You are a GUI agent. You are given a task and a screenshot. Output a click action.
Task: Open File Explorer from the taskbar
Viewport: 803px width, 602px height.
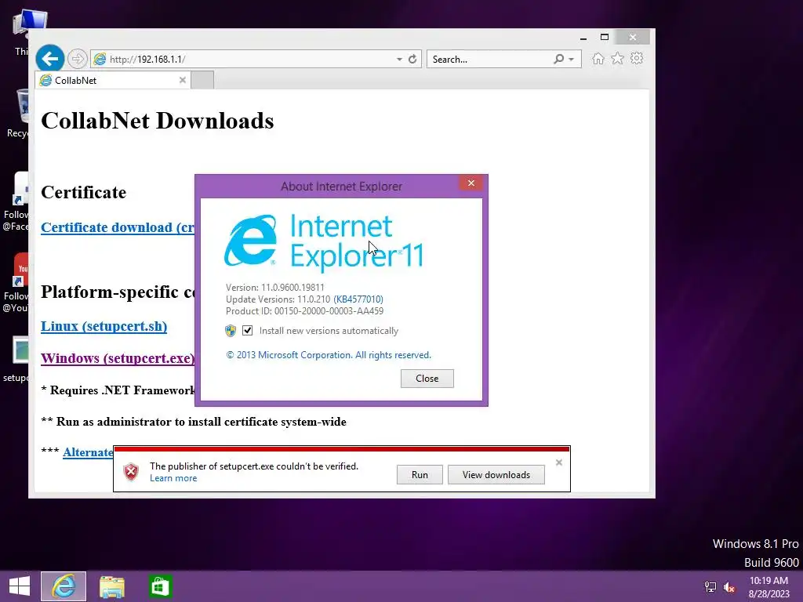click(x=111, y=586)
